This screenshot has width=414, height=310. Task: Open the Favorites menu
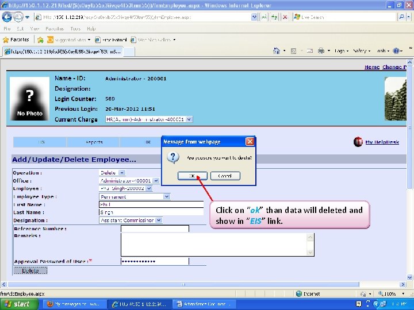(x=55, y=29)
